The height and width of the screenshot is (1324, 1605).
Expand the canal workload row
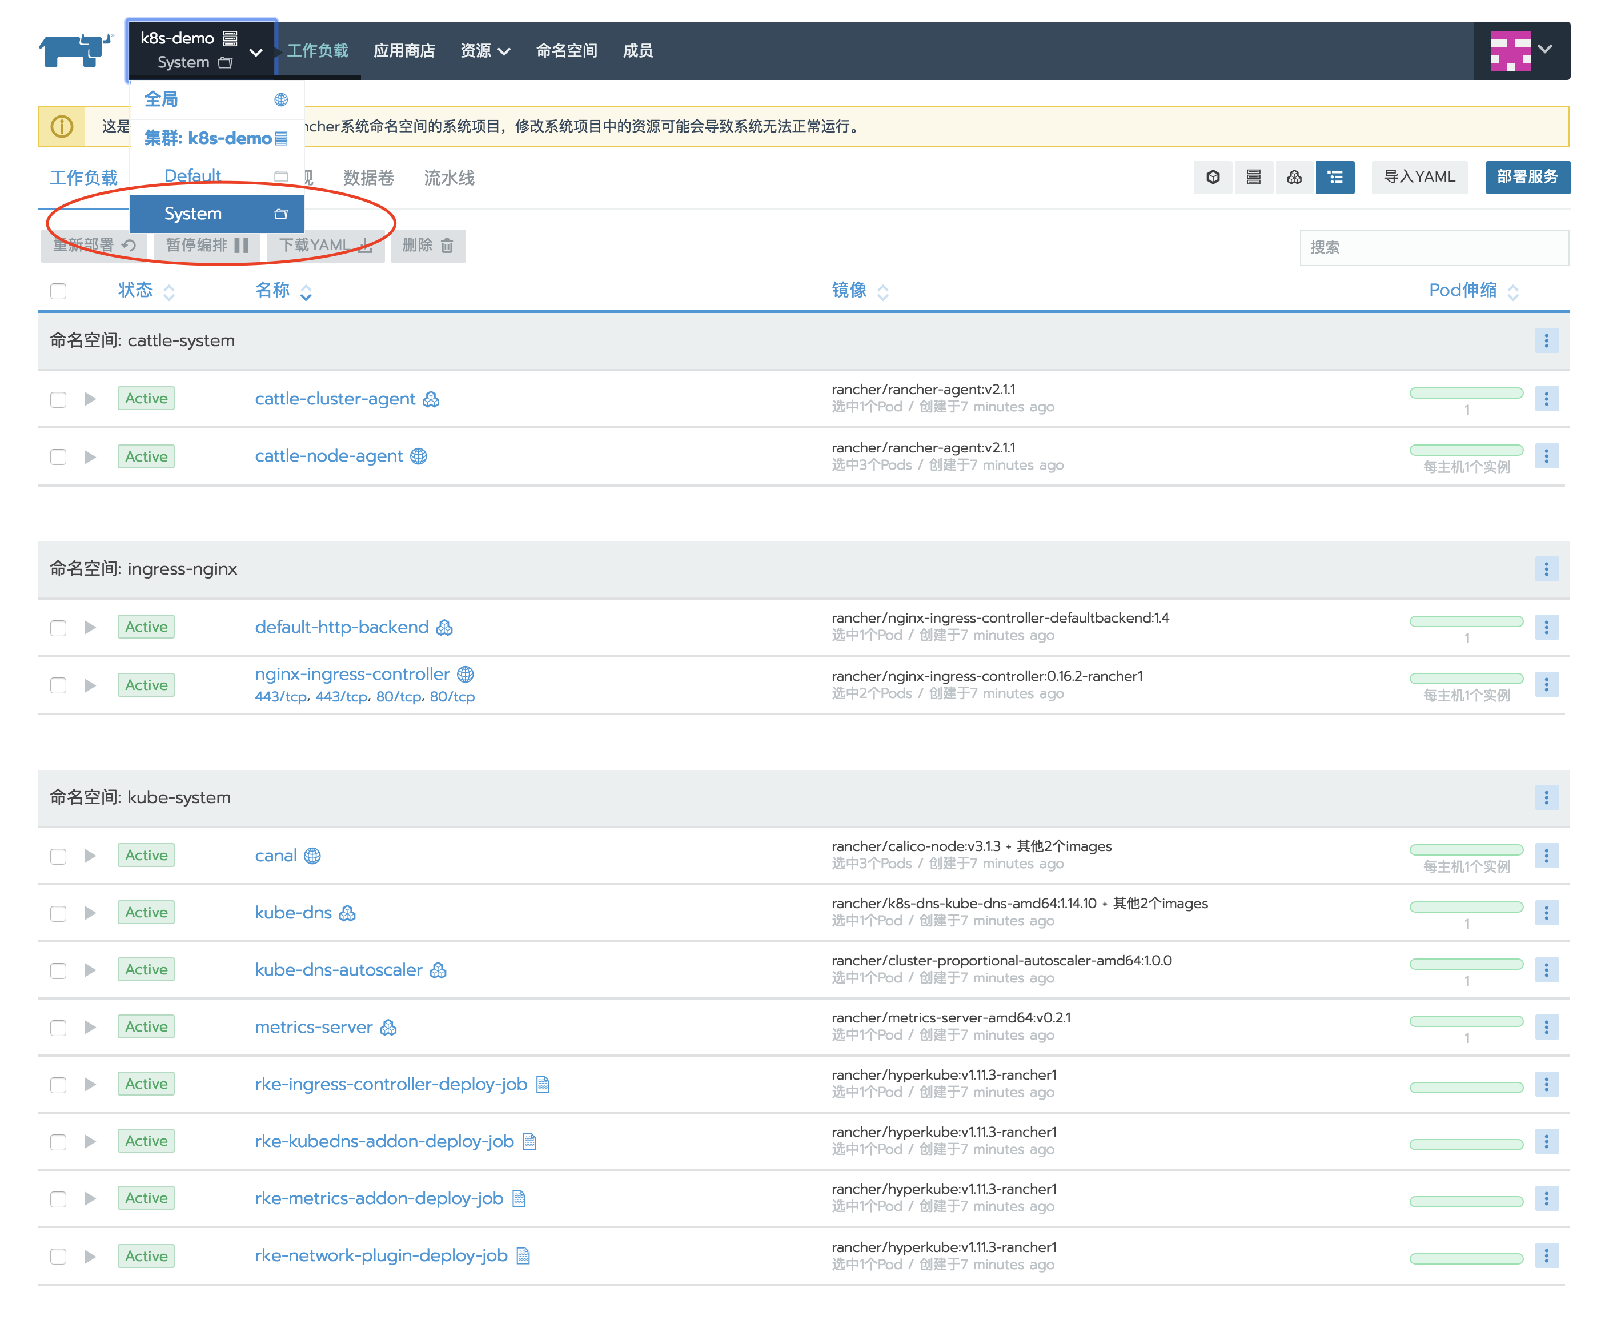click(x=90, y=856)
